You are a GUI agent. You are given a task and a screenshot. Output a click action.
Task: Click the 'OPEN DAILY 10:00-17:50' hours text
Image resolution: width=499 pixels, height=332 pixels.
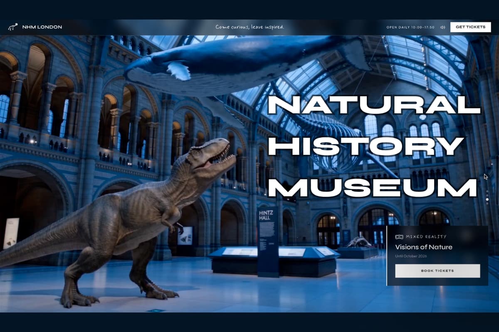410,27
